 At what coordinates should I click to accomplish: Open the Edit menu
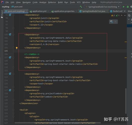(12, 2)
